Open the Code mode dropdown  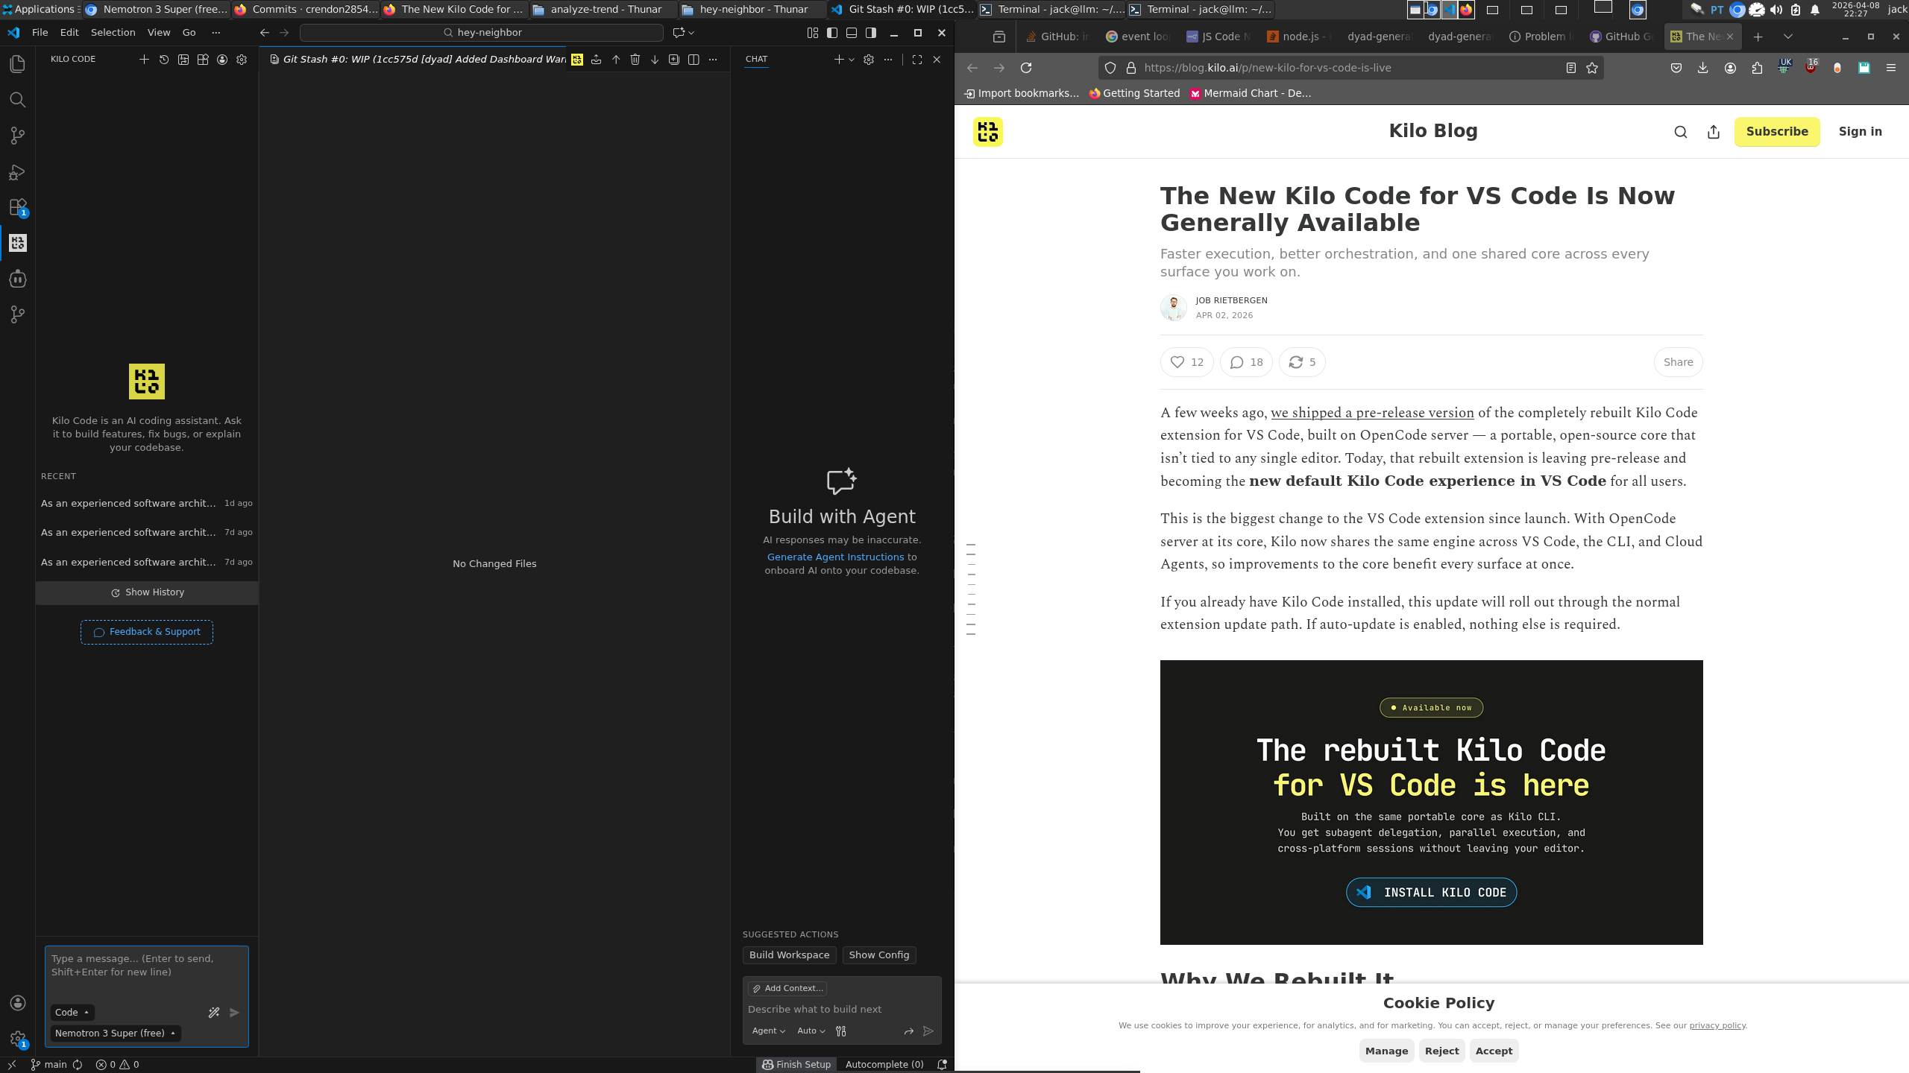(x=72, y=1013)
